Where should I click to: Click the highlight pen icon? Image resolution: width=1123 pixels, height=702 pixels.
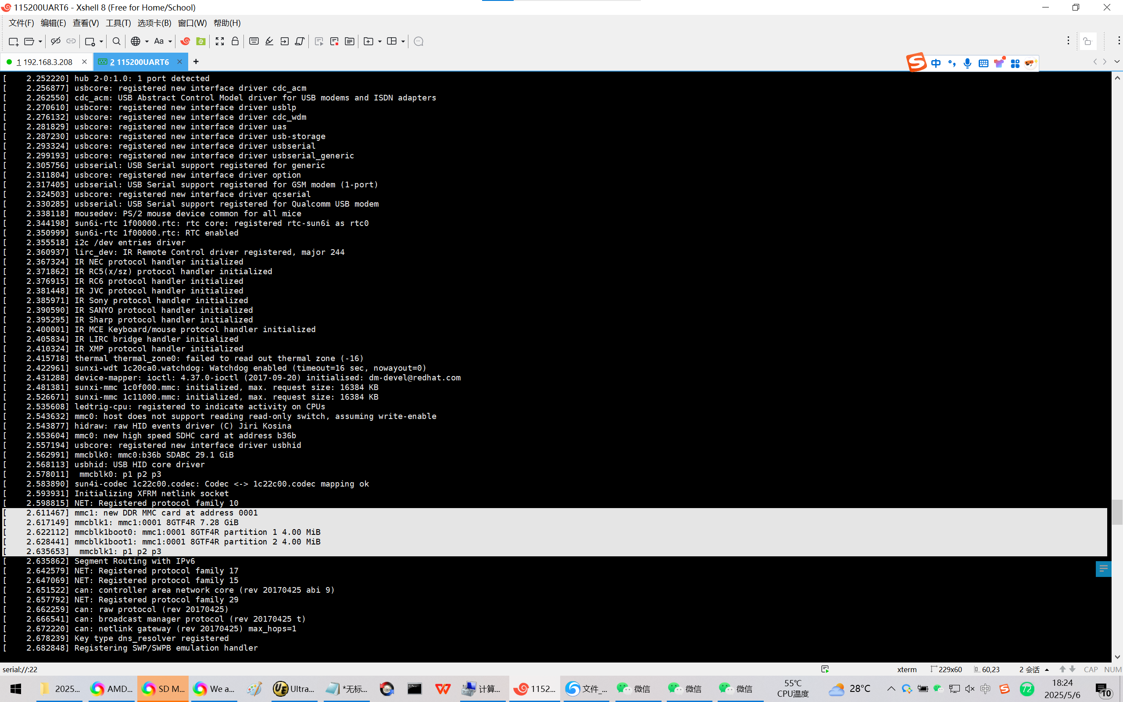coord(269,41)
